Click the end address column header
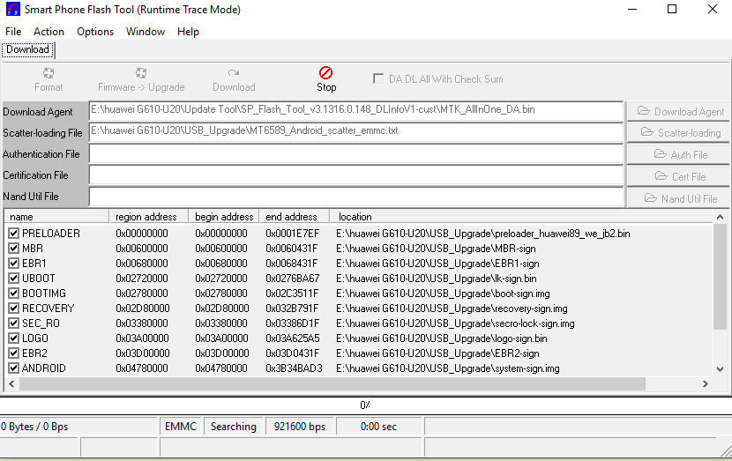This screenshot has width=732, height=461. tap(295, 217)
